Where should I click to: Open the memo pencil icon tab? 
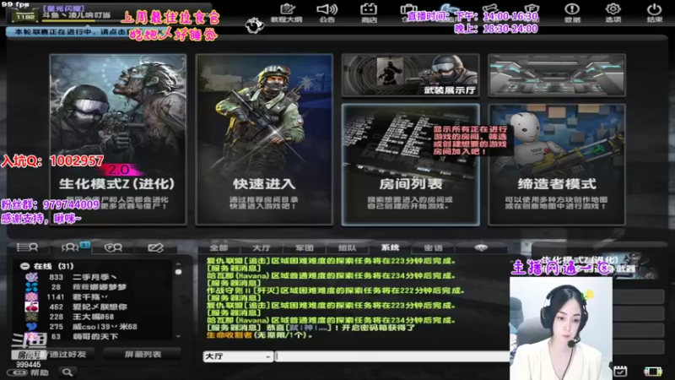[155, 247]
